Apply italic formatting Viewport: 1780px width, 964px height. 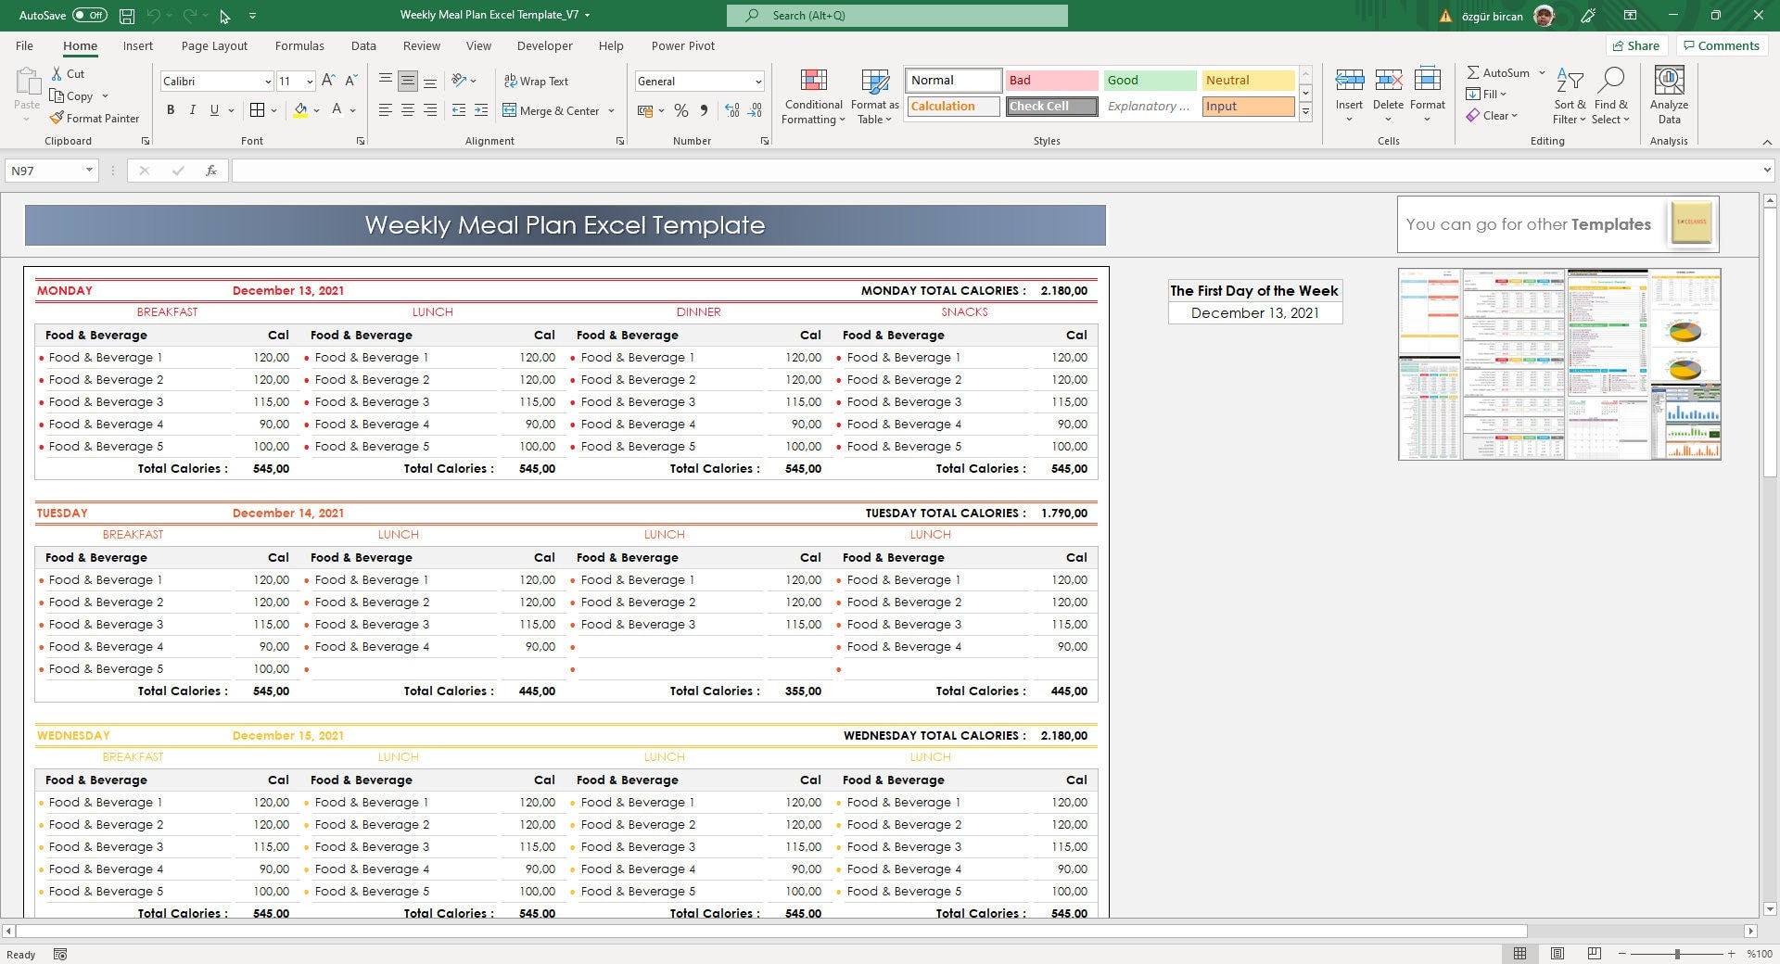pos(192,110)
